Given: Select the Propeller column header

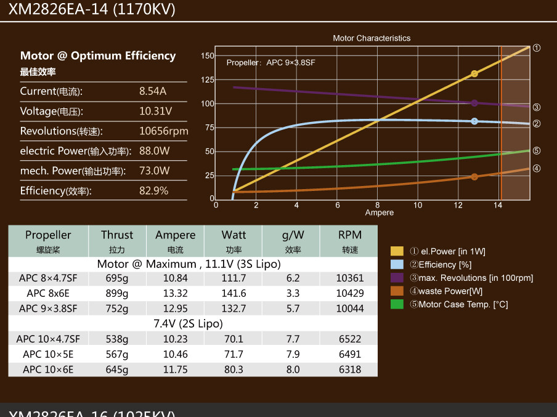Looking at the screenshot, I should (48, 241).
